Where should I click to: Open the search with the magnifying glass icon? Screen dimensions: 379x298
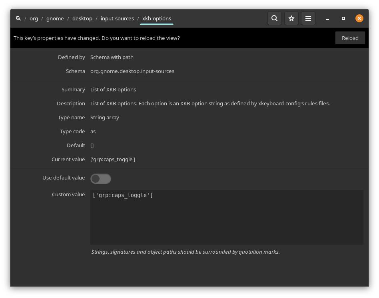tap(275, 18)
